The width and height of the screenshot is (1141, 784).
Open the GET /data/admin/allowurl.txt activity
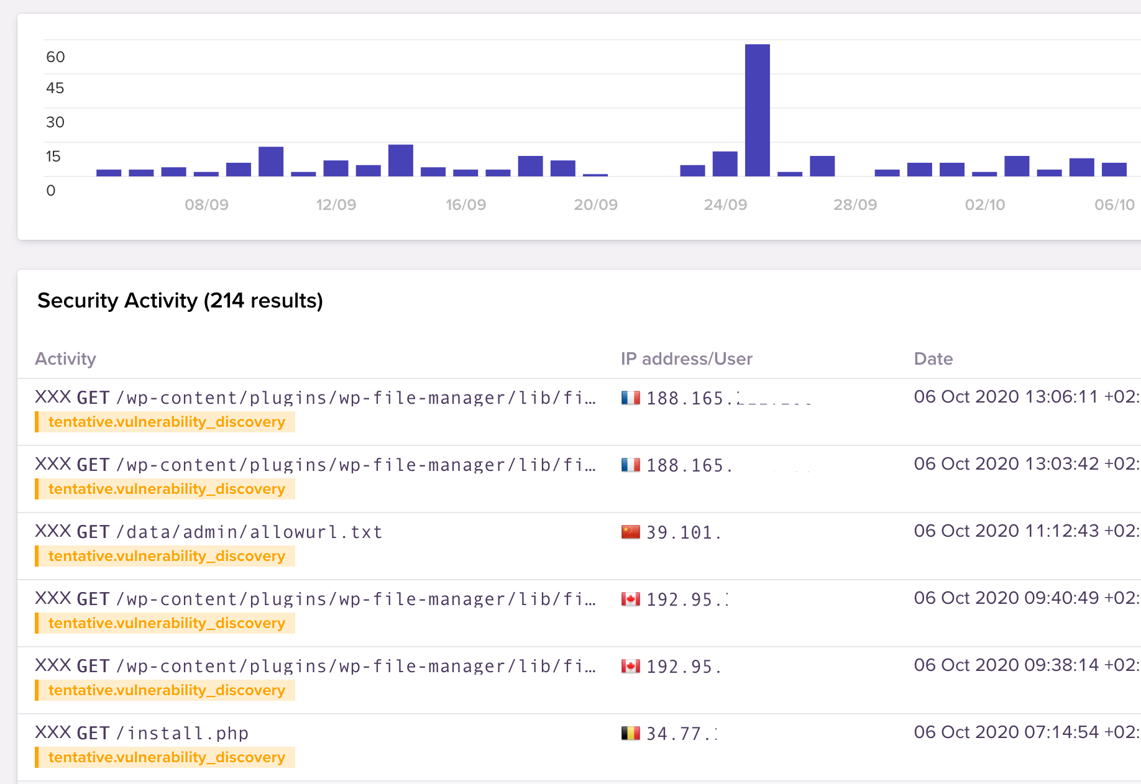209,532
